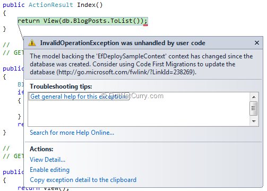Select Enable editing action
The width and height of the screenshot is (267, 191).
(49, 170)
